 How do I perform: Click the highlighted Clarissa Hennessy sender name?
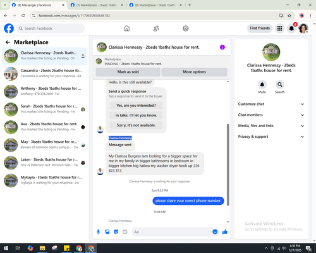coord(120,138)
